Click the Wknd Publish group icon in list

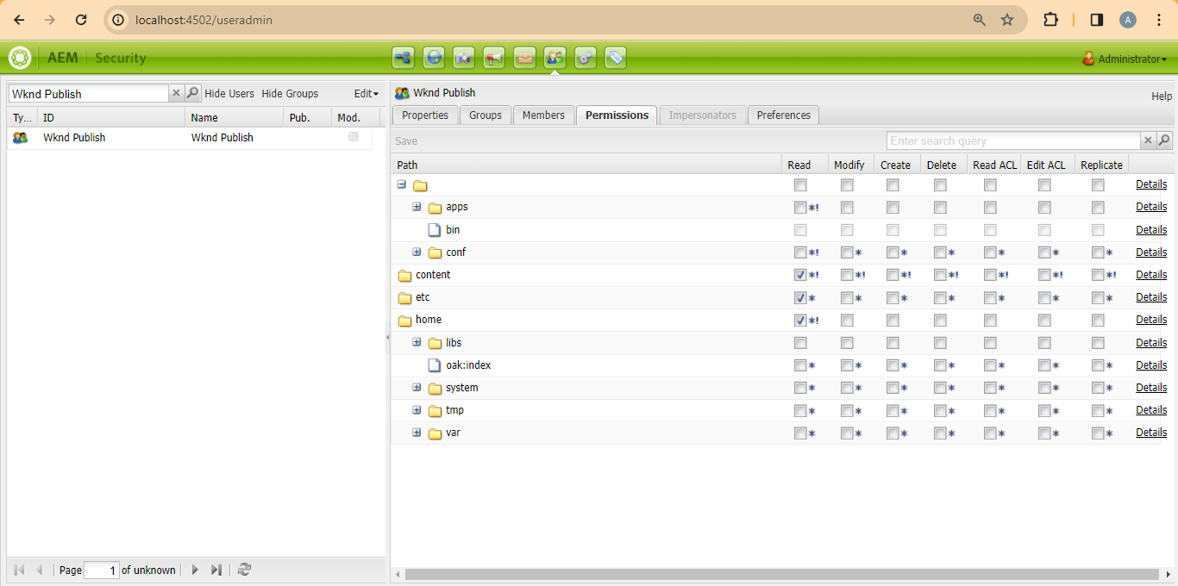pos(20,137)
